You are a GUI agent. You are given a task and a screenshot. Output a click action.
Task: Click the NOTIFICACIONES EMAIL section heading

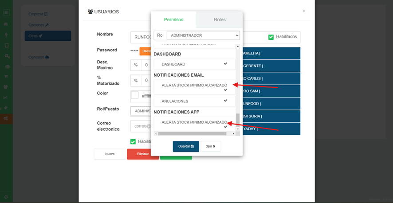(179, 75)
